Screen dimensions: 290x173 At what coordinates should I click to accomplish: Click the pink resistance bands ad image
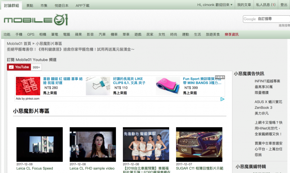[168, 86]
